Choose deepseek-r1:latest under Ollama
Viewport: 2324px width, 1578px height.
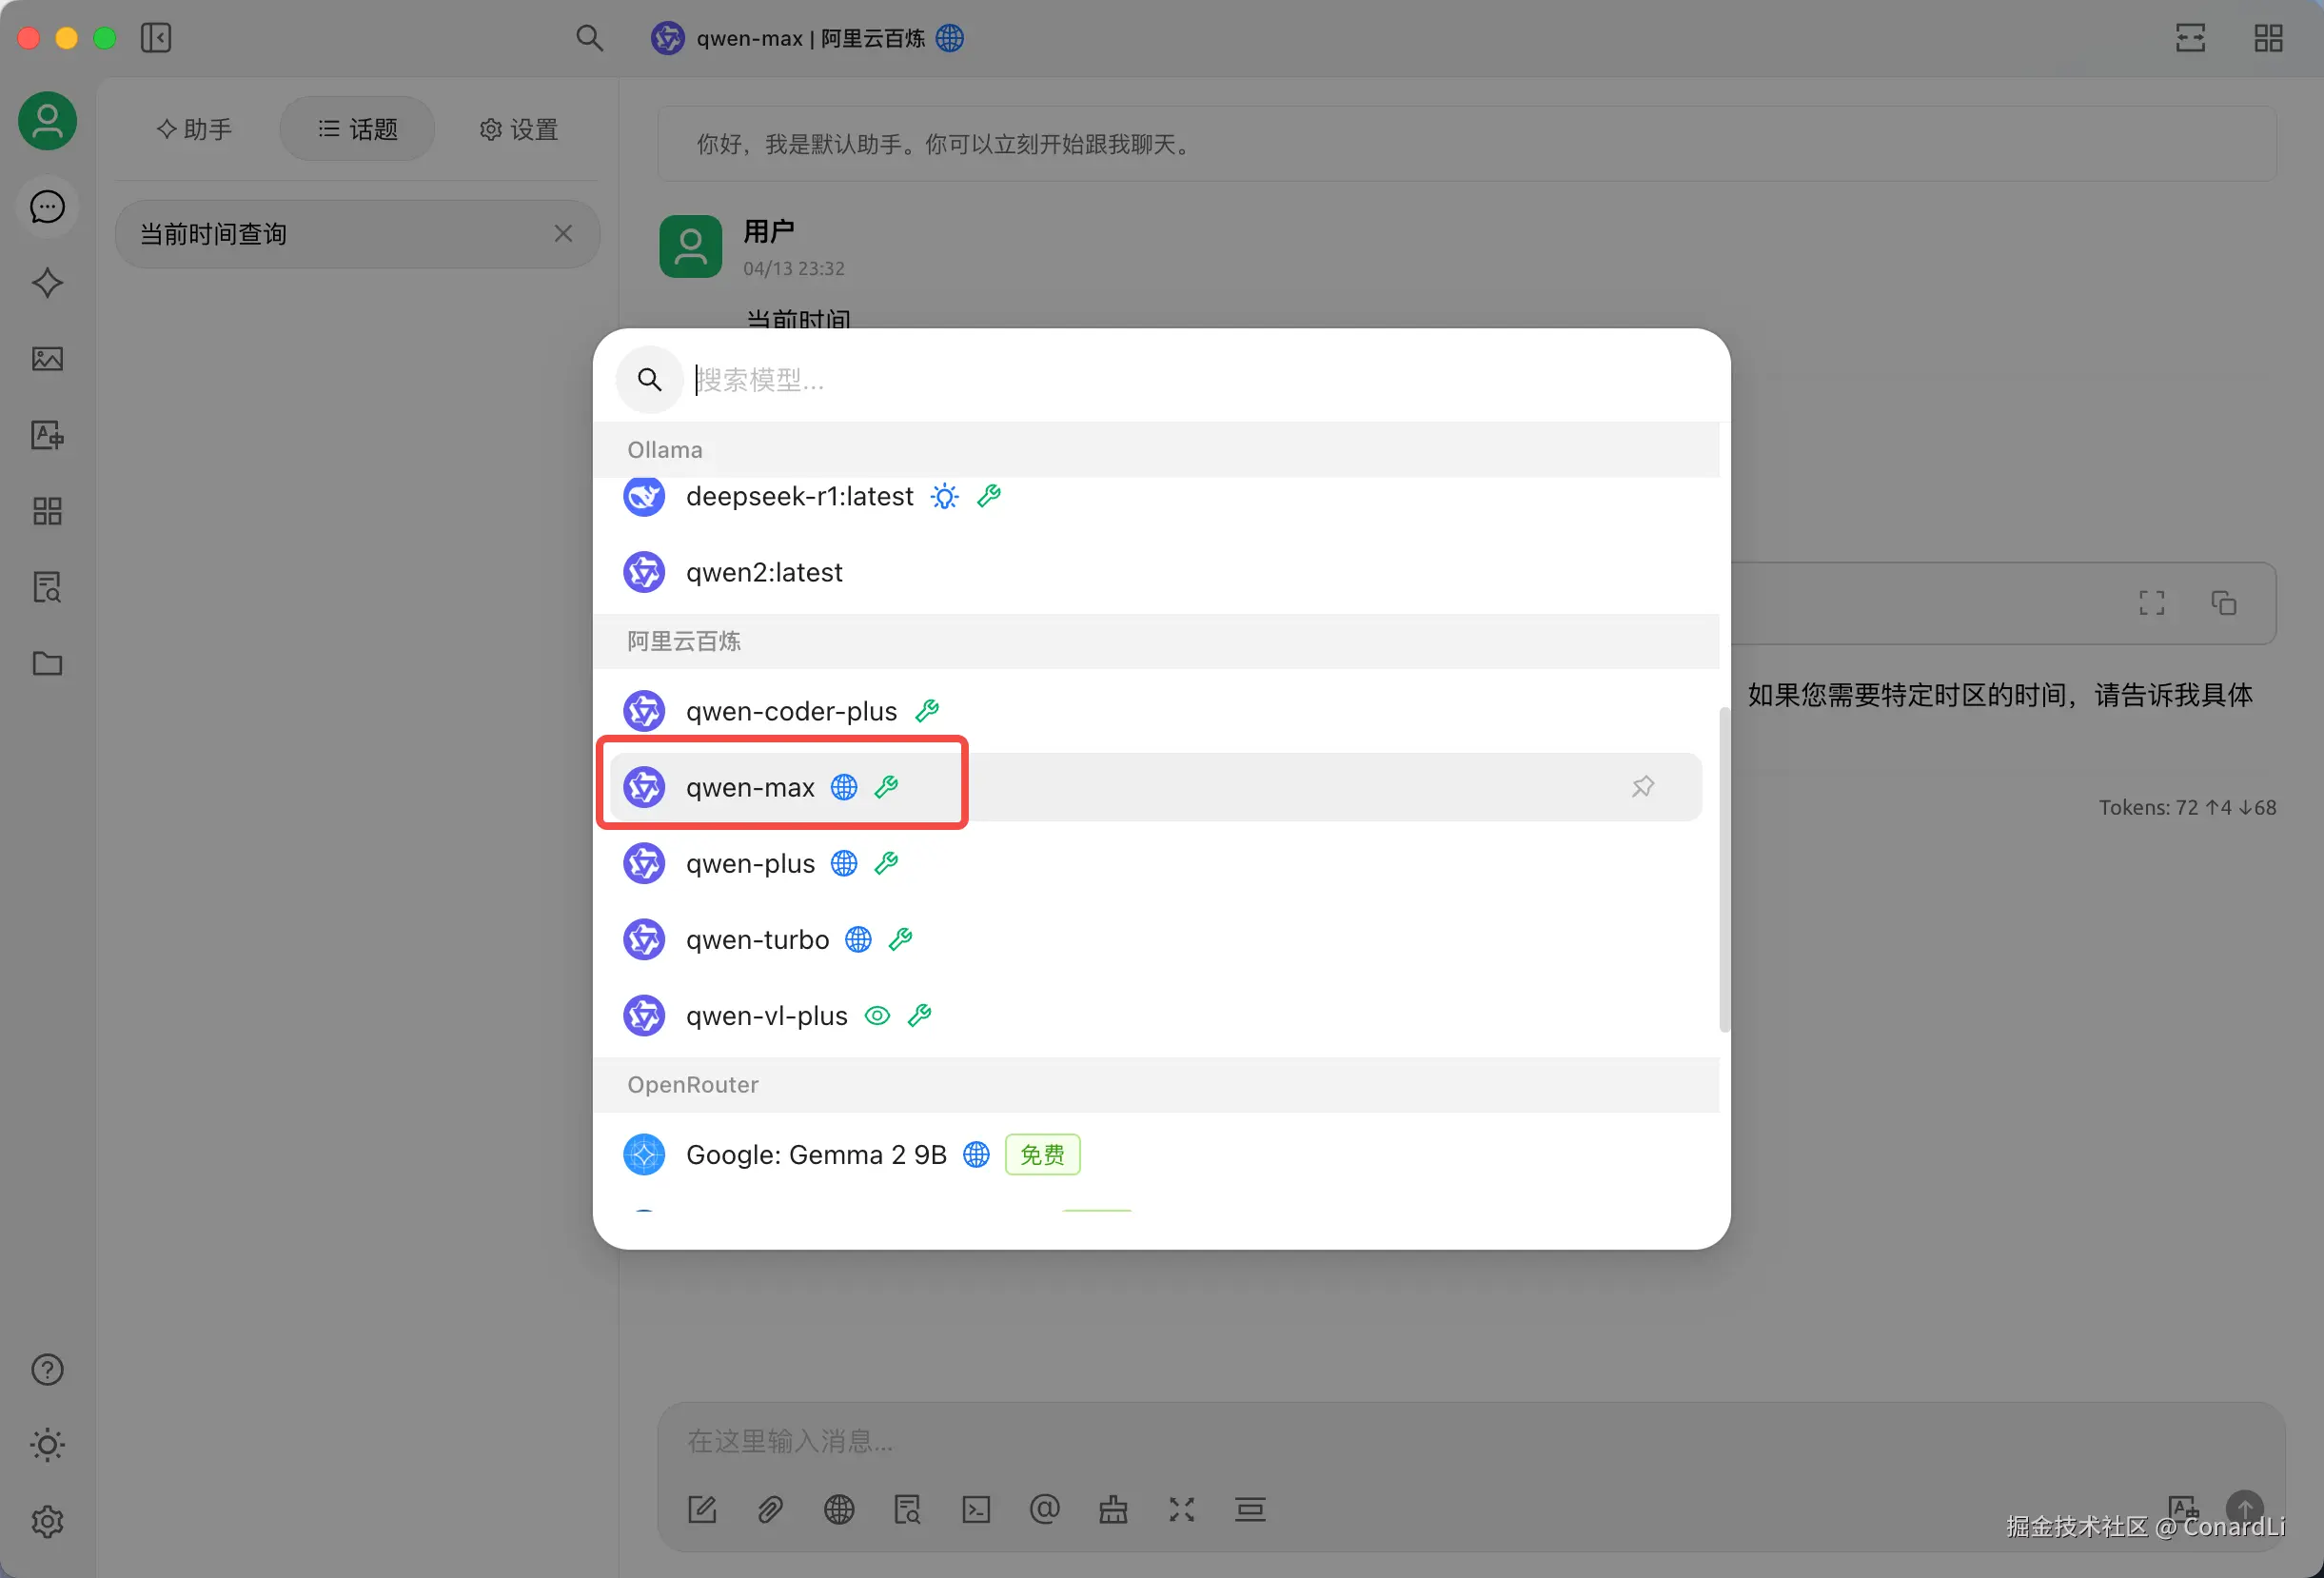click(799, 497)
